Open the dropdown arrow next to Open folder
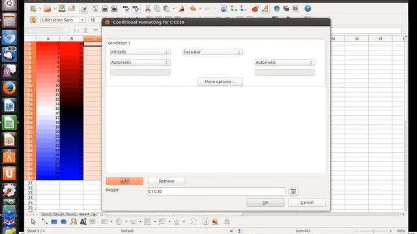 [x=55, y=8]
